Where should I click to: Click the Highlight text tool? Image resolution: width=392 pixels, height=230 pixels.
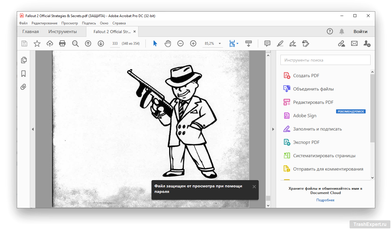point(280,44)
